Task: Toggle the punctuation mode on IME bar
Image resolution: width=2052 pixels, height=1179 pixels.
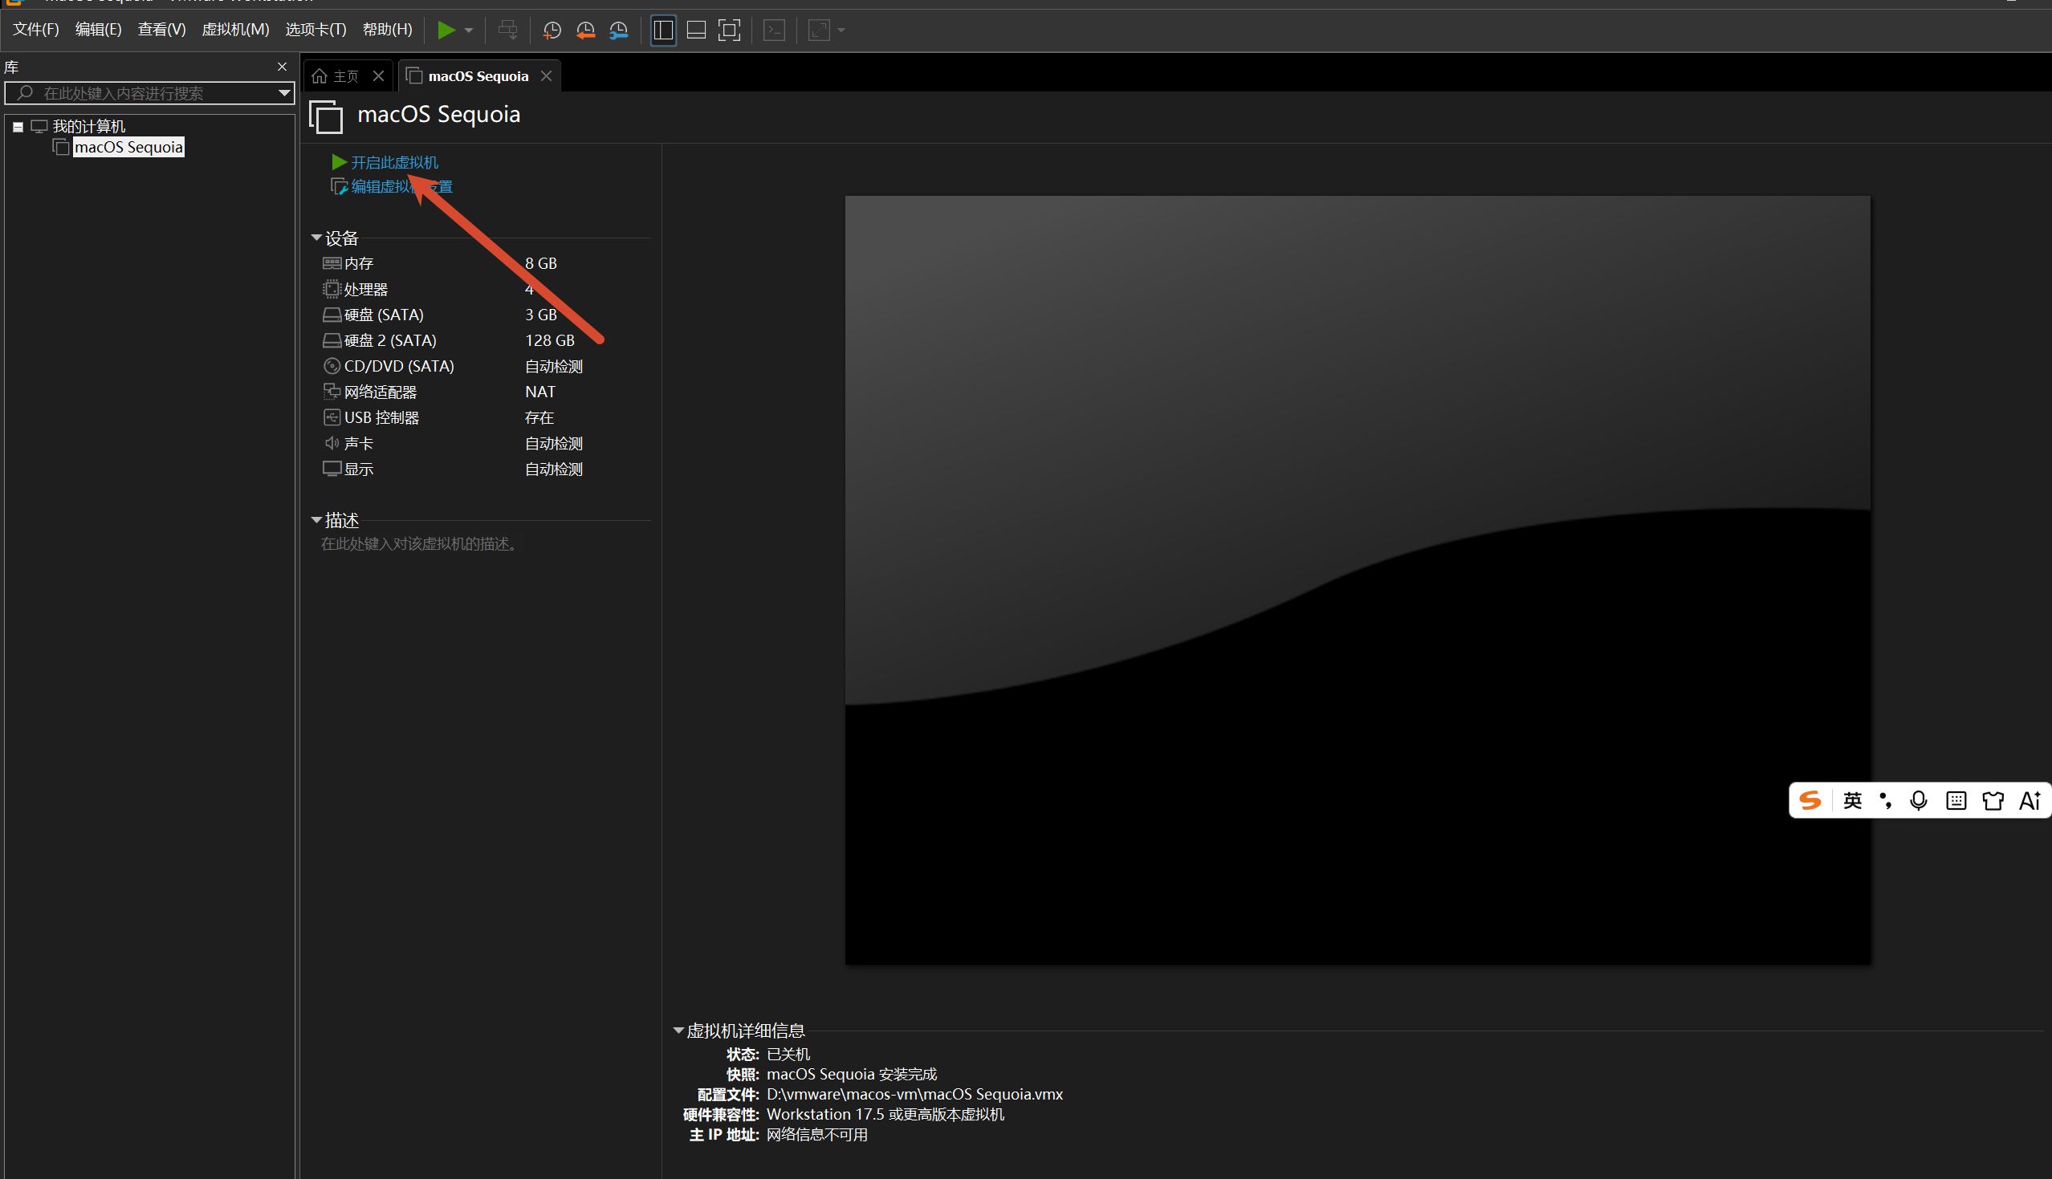Action: 1886,801
